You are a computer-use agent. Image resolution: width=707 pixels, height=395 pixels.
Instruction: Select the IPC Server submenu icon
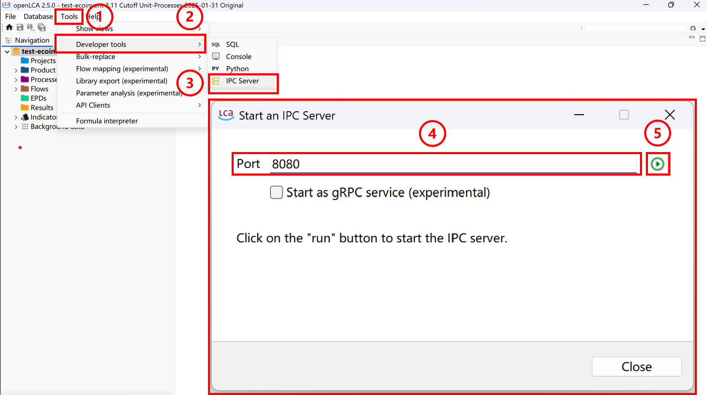[216, 81]
